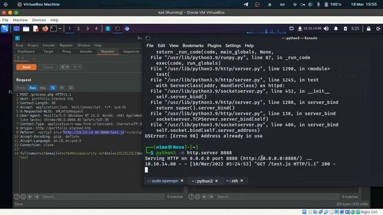Switch to workspace 1
The image size is (383, 215).
(69, 29)
